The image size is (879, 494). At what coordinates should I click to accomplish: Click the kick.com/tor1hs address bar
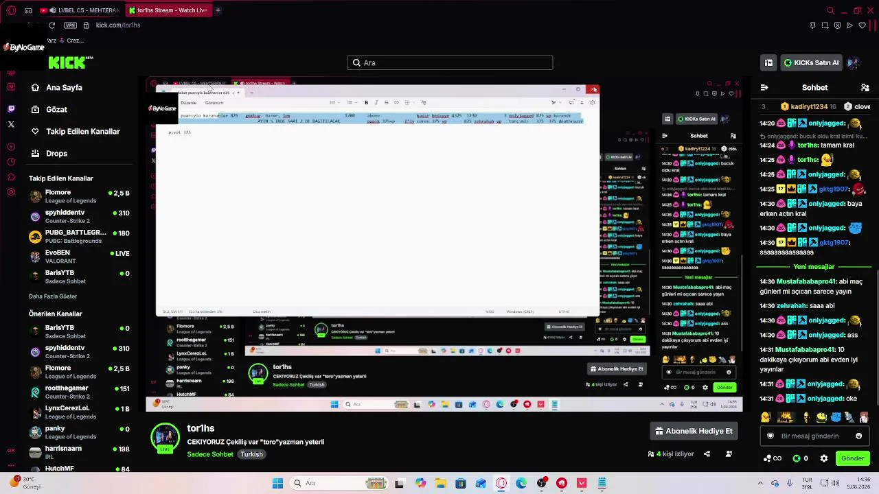(x=118, y=25)
